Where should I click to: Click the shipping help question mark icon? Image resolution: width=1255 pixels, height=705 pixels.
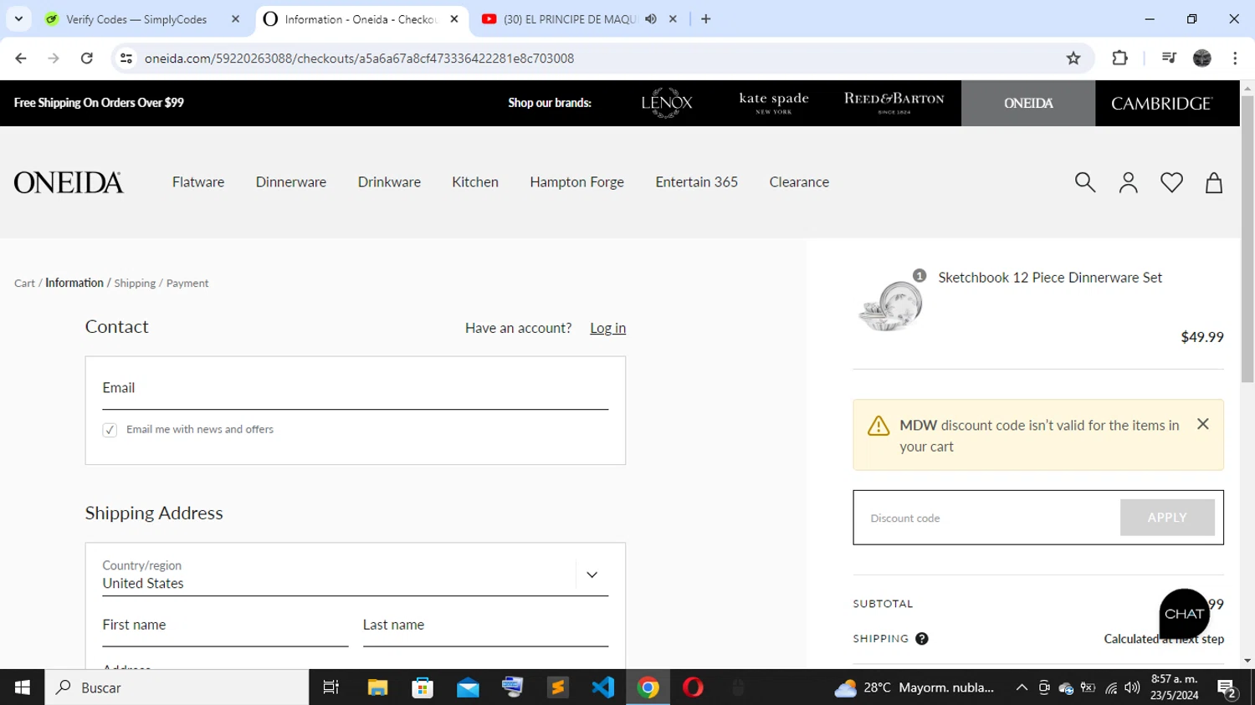tap(922, 639)
